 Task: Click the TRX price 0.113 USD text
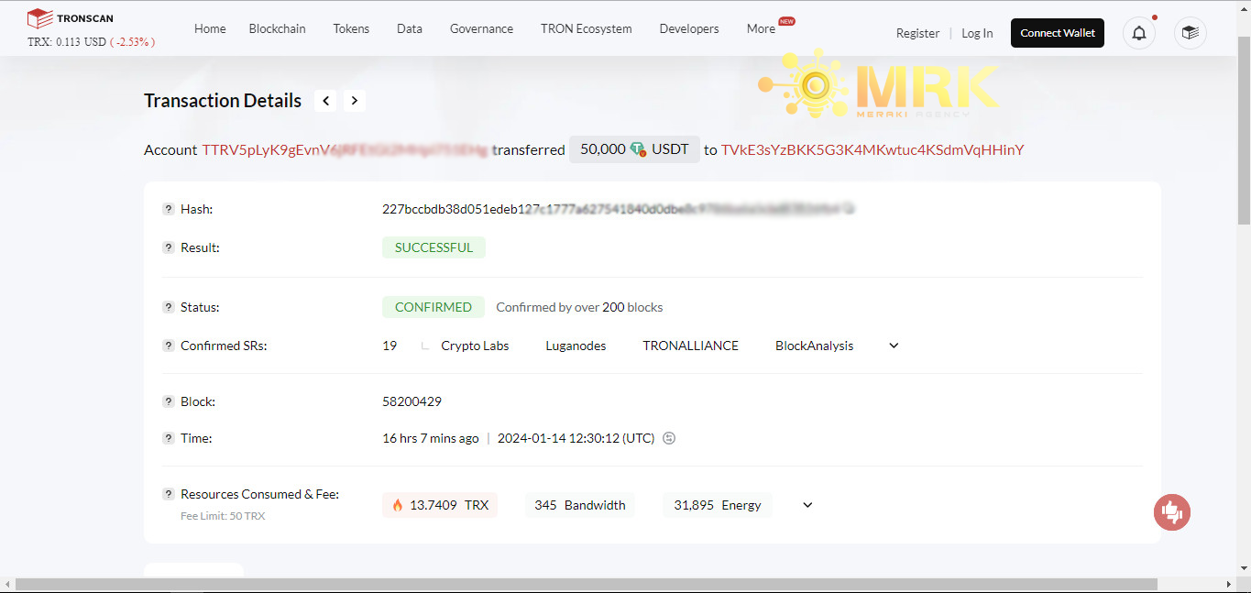click(x=67, y=42)
